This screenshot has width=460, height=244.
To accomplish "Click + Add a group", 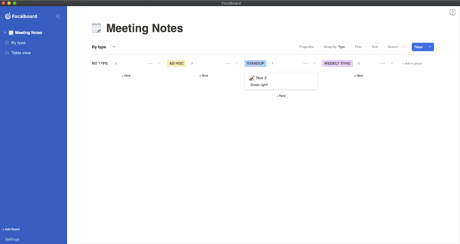I will [x=412, y=63].
